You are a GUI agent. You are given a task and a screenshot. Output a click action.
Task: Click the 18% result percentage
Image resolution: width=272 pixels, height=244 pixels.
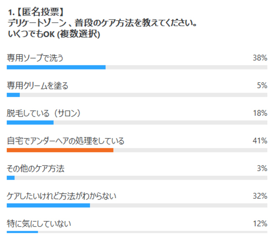tap(260, 113)
